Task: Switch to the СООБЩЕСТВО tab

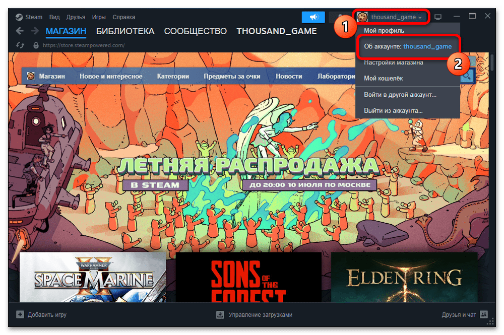Action: point(196,31)
